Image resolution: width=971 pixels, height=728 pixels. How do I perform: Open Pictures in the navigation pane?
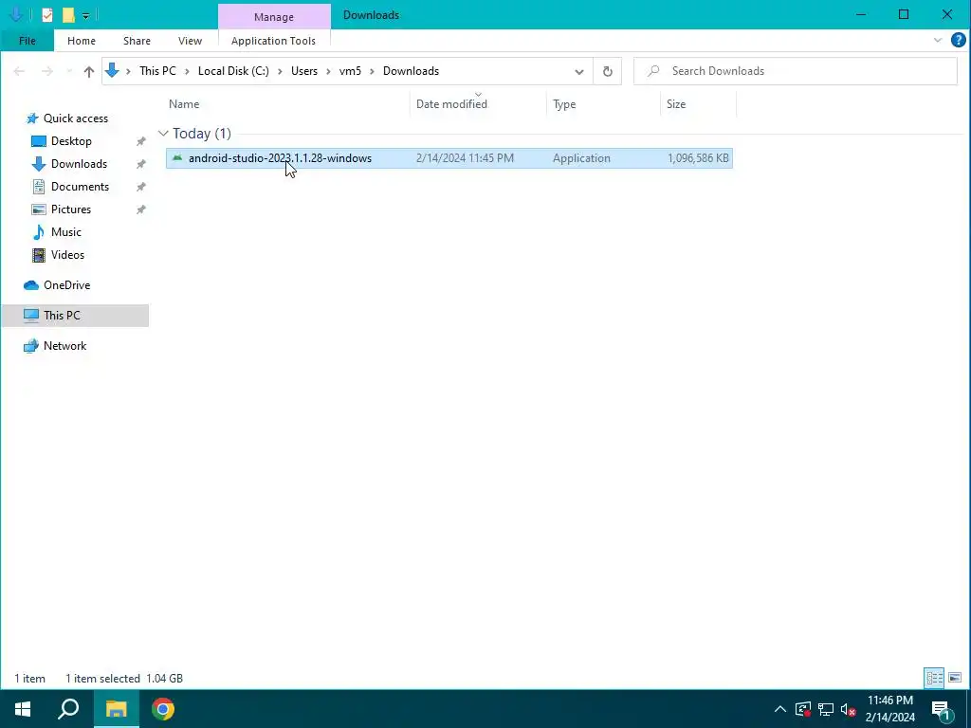[x=70, y=209]
